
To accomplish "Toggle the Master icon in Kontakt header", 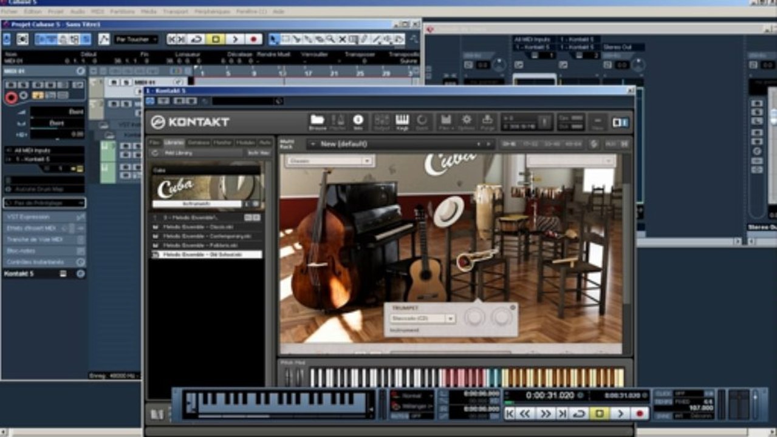I will (338, 121).
